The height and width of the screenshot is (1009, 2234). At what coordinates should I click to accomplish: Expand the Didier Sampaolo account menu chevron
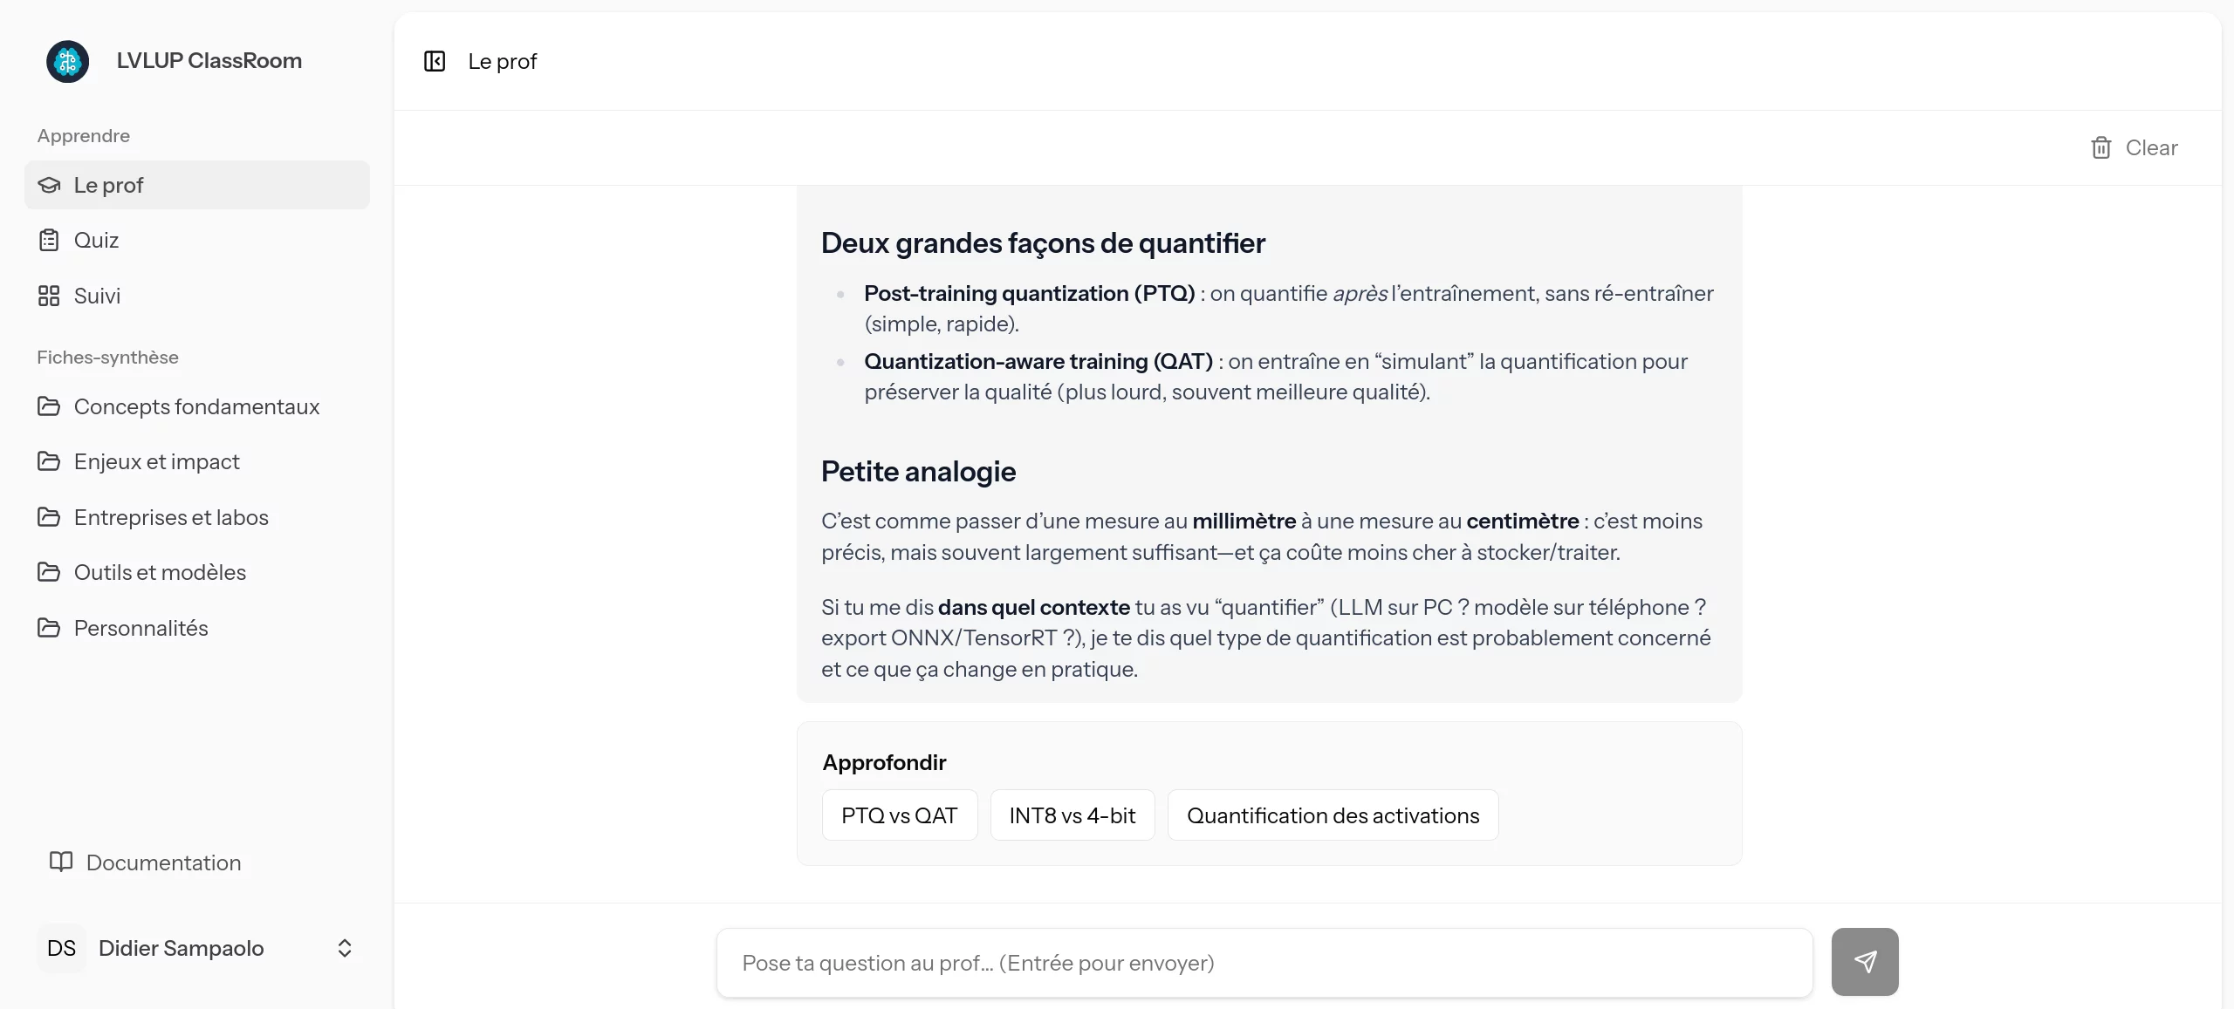(x=345, y=948)
